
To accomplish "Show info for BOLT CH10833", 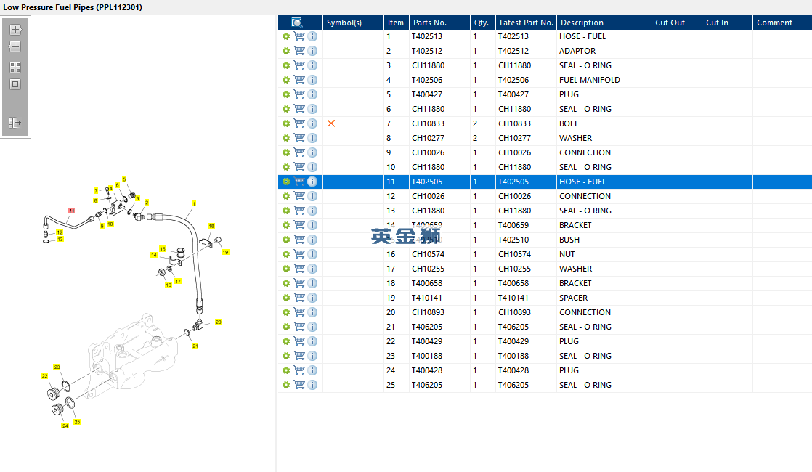I will (x=312, y=123).
